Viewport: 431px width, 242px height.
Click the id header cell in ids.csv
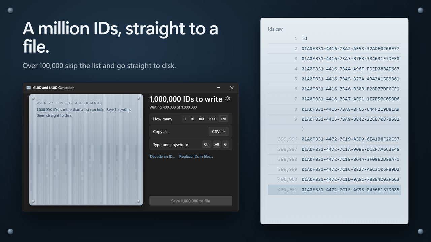304,39
